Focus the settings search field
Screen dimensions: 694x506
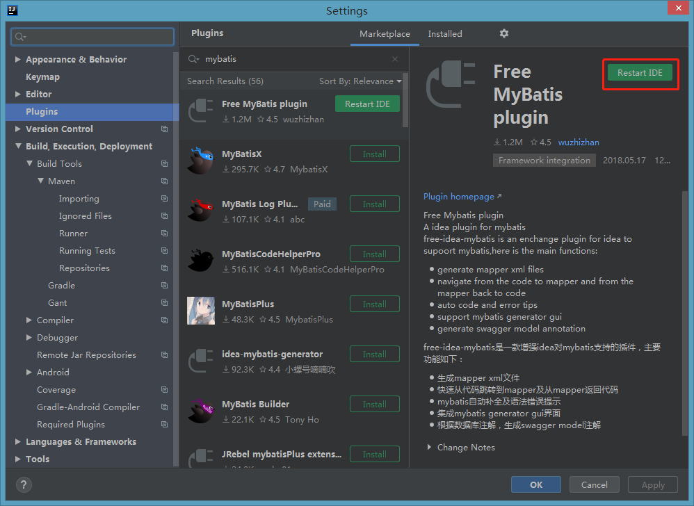click(92, 37)
